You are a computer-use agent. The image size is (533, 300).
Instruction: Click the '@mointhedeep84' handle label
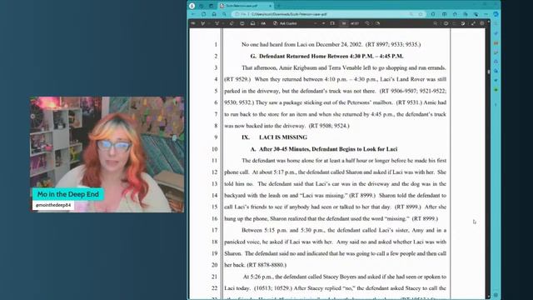[53, 205]
